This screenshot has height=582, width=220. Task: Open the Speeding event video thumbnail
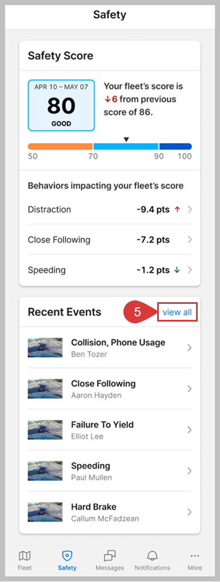click(45, 471)
